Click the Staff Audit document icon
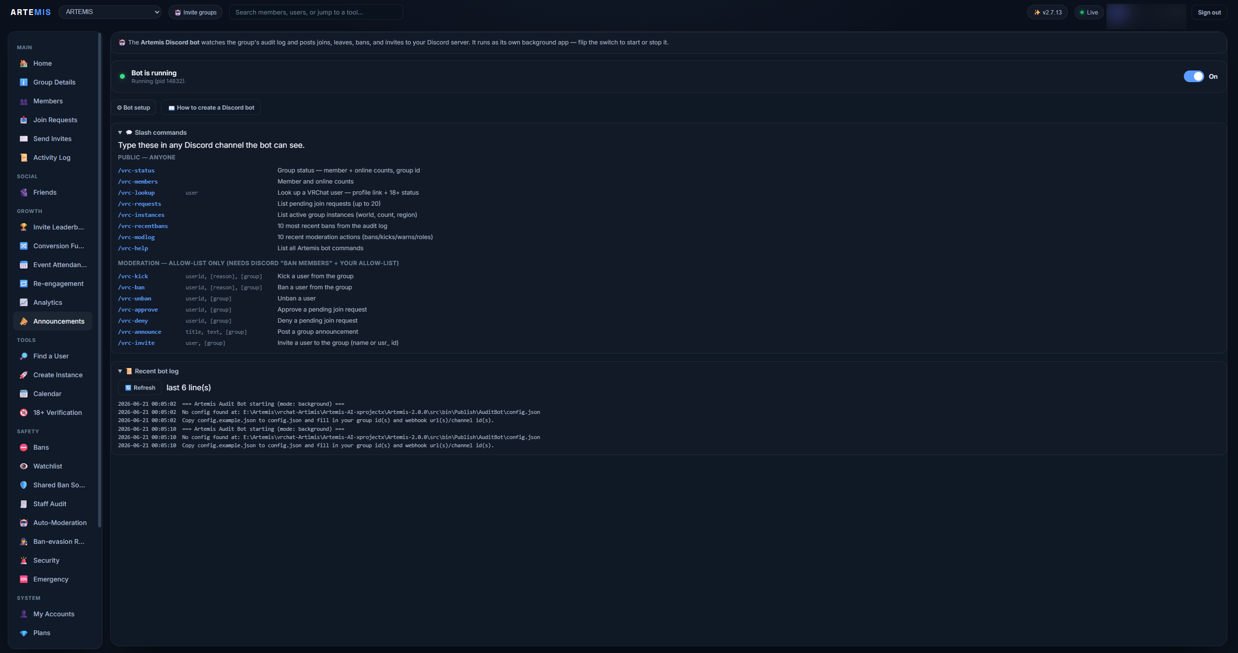This screenshot has height=653, width=1238. [24, 504]
